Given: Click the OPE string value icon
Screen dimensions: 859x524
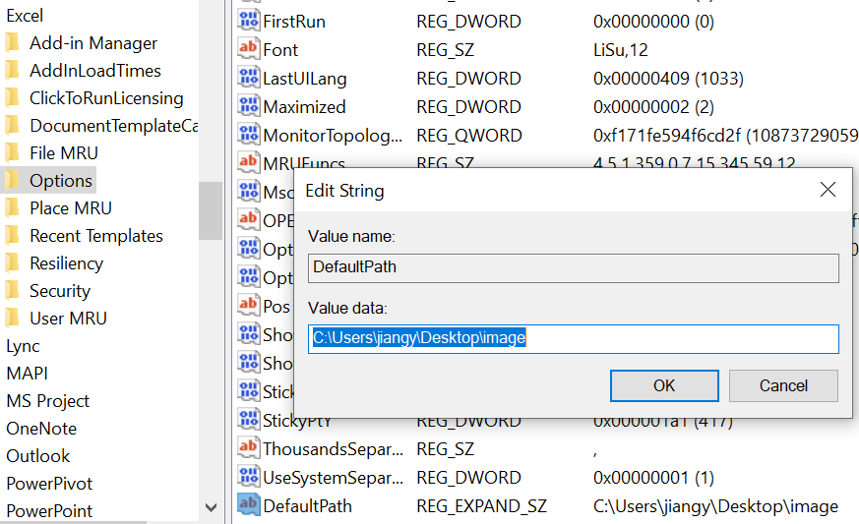Looking at the screenshot, I should pyautogui.click(x=248, y=220).
